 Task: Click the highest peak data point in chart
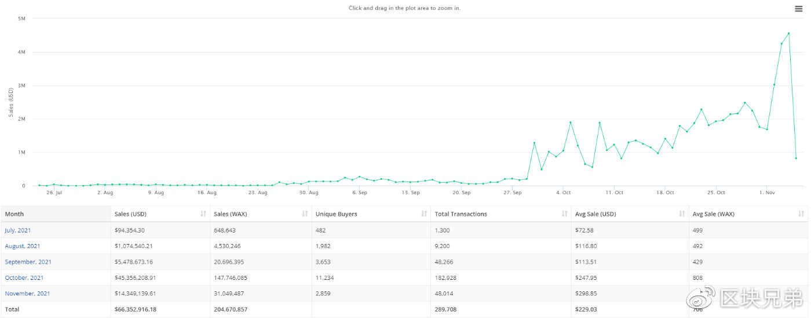point(788,34)
